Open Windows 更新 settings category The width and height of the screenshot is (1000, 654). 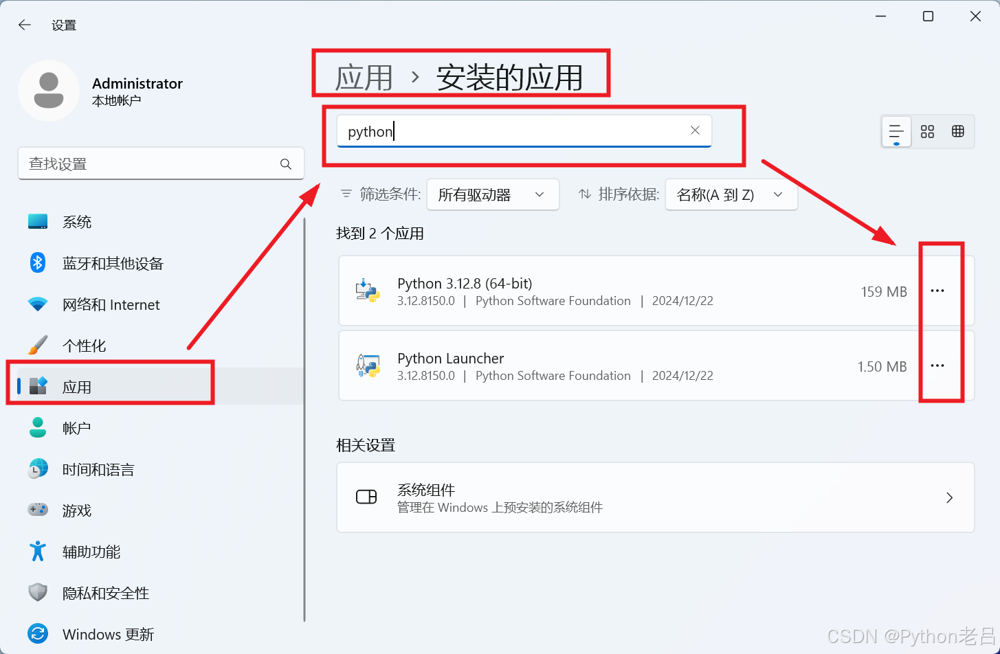pyautogui.click(x=161, y=634)
